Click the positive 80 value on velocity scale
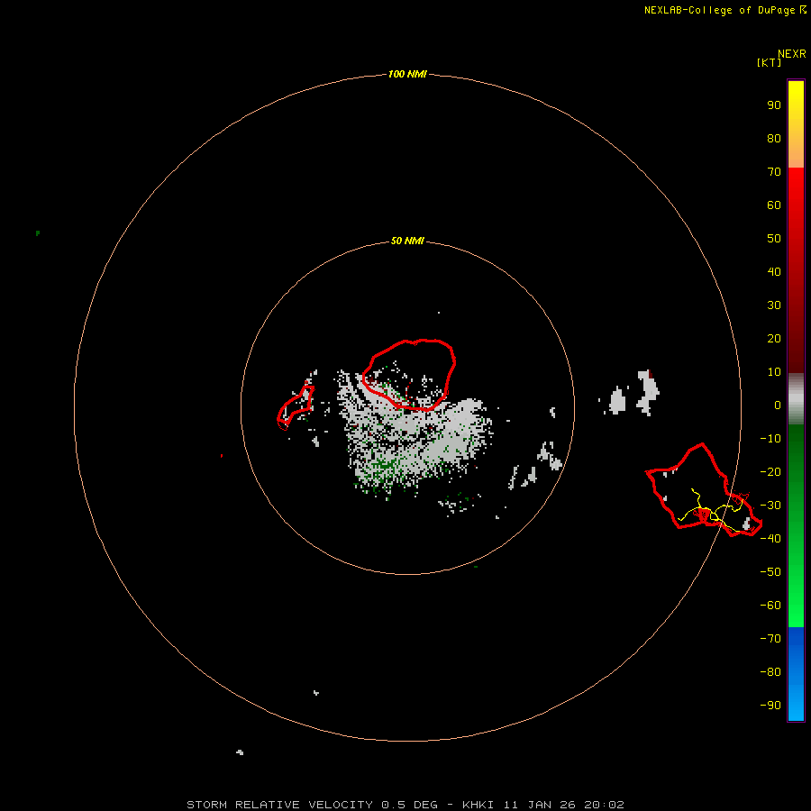The width and height of the screenshot is (811, 811). point(774,138)
